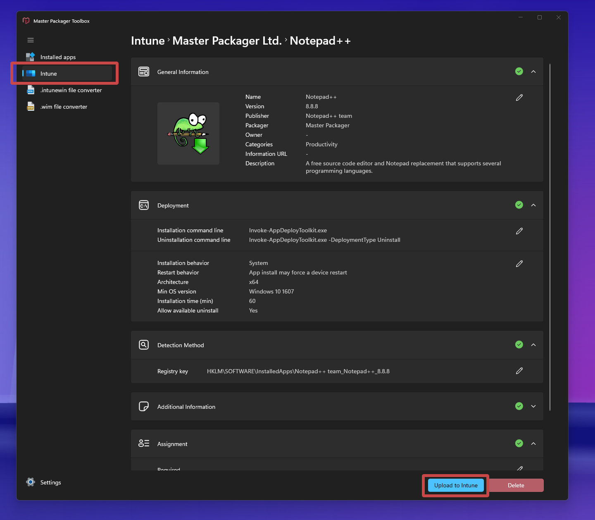Click the Detection Method magnifier icon

[x=144, y=345]
